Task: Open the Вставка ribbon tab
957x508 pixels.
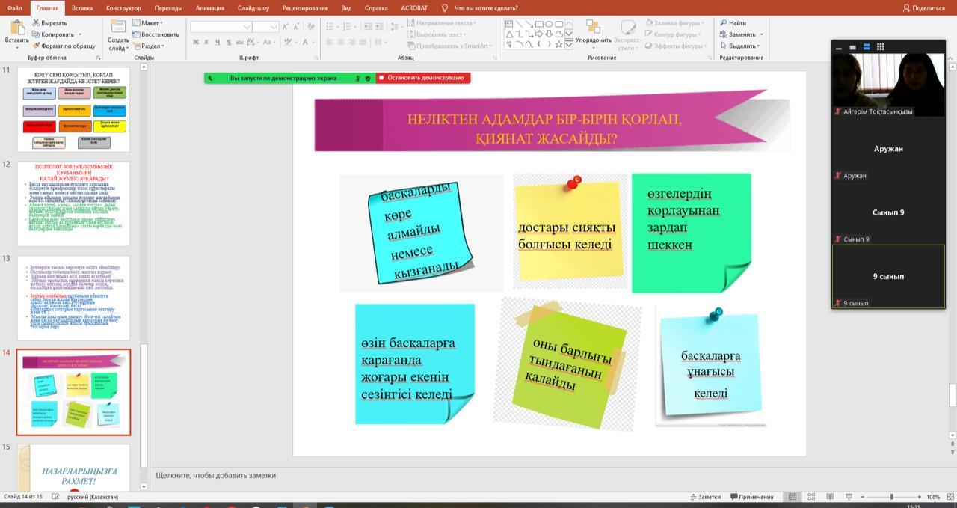Action: [82, 8]
